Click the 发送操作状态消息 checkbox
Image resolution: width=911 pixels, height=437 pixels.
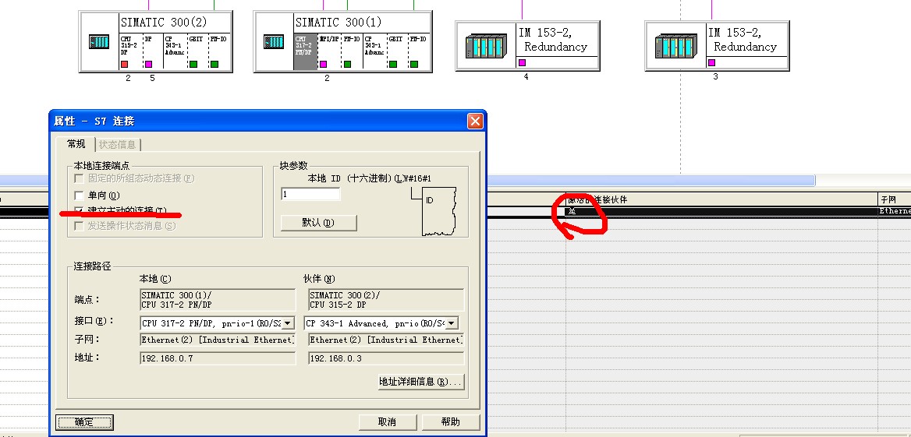click(79, 226)
